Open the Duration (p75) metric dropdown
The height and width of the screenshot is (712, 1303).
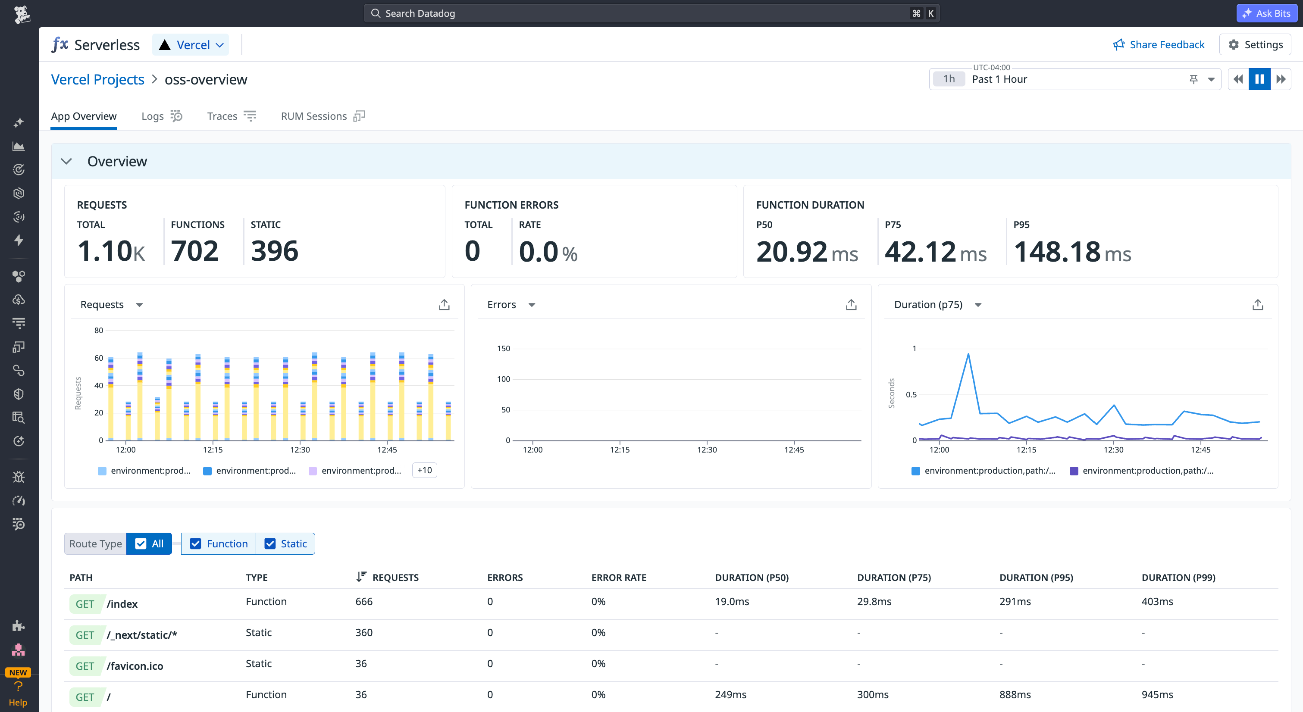[x=978, y=305]
